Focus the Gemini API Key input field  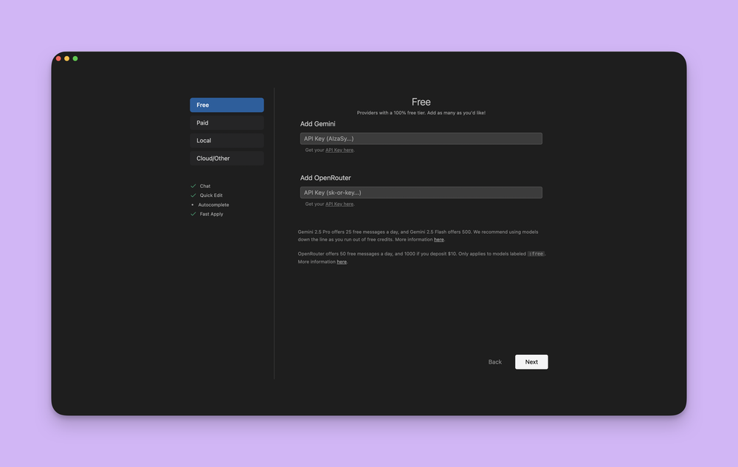pos(421,139)
